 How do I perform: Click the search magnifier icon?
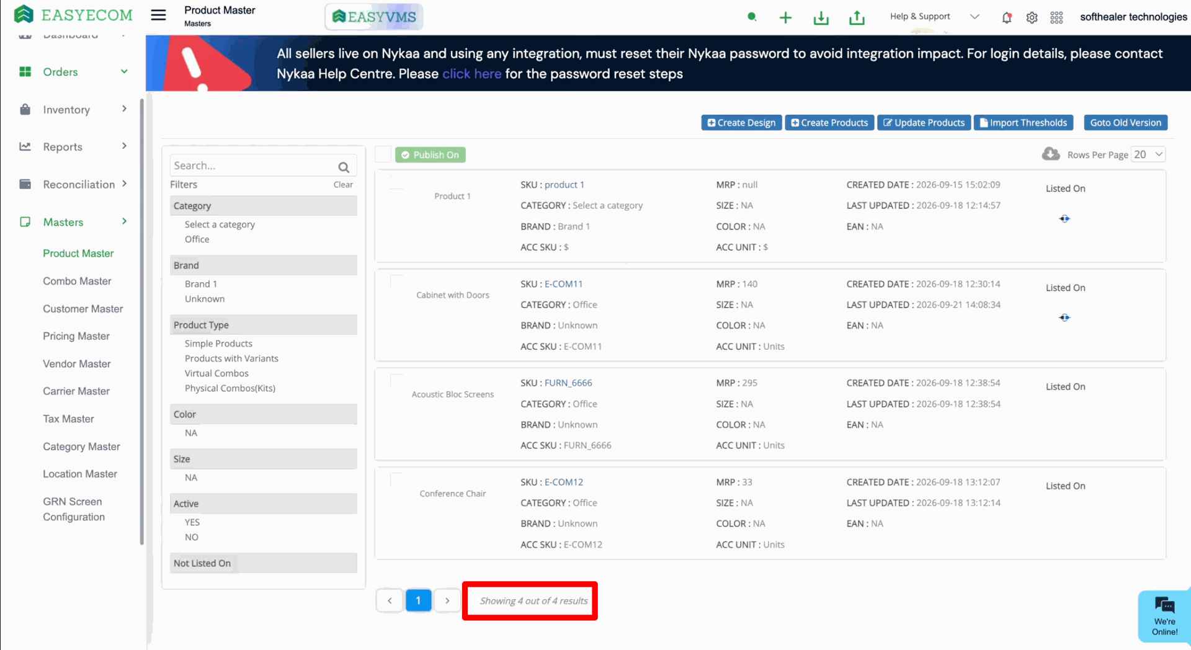click(x=344, y=167)
